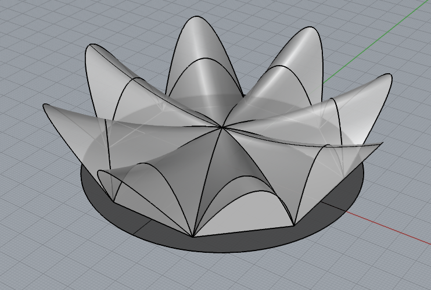431x290 pixels.
Task: Click the central point where ribs converge
Action: point(222,127)
